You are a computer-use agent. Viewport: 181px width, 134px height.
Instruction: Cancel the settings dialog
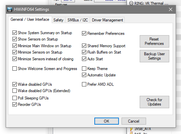click(134, 121)
